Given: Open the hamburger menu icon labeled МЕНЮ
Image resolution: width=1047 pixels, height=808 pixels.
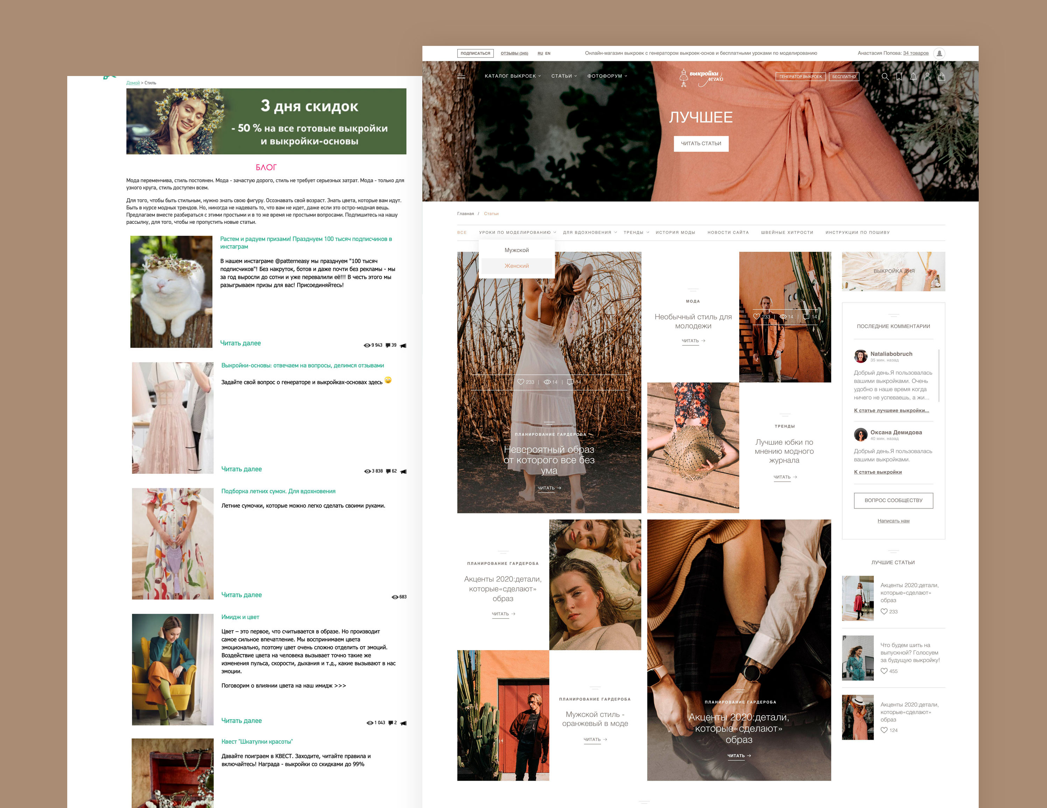Looking at the screenshot, I should pyautogui.click(x=461, y=76).
